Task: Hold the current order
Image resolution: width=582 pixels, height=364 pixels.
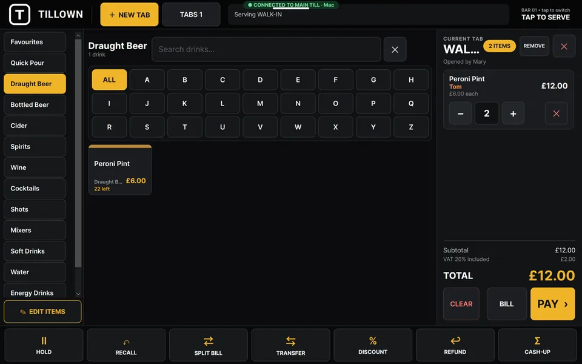Action: pos(44,345)
